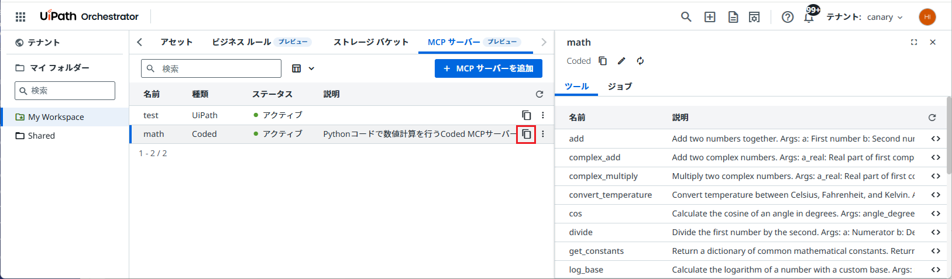View code for the complex_add tool
The width and height of the screenshot is (952, 279).
[x=936, y=157]
